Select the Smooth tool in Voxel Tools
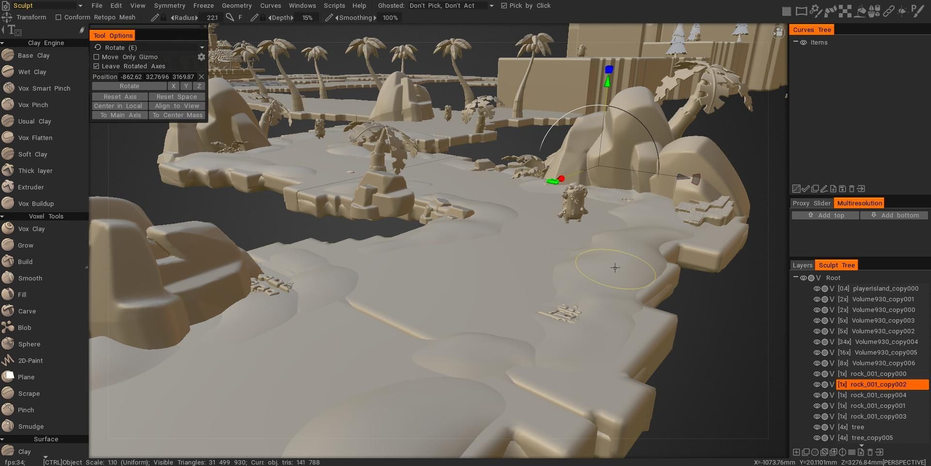Viewport: 931px width, 466px height. click(x=30, y=278)
